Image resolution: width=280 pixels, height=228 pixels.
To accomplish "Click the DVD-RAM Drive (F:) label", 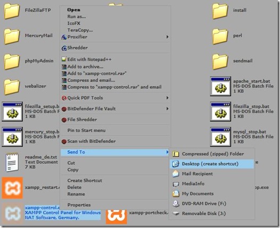I will coord(204,204).
